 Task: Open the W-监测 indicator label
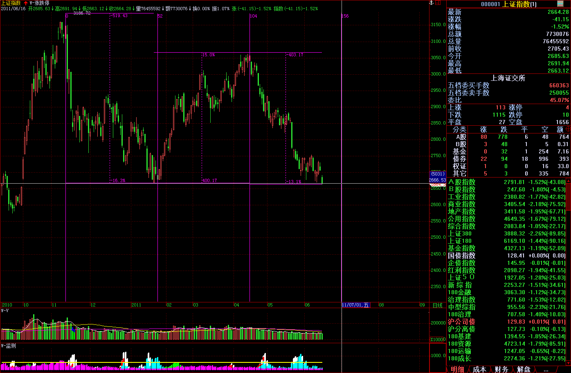[x=8, y=346]
